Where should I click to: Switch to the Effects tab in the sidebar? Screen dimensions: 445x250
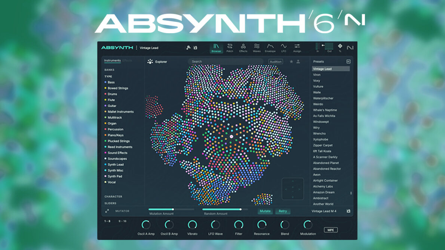click(127, 60)
